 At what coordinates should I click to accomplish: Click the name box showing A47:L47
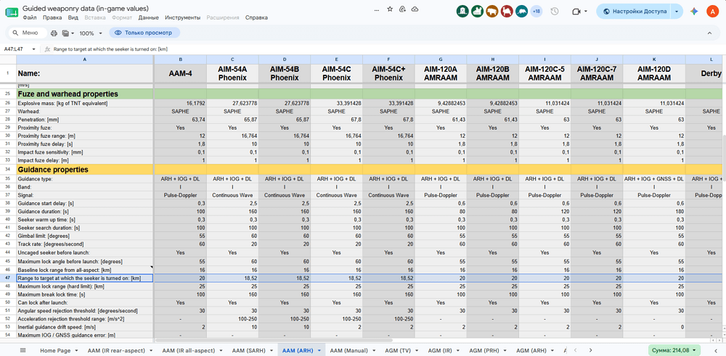(x=17, y=49)
